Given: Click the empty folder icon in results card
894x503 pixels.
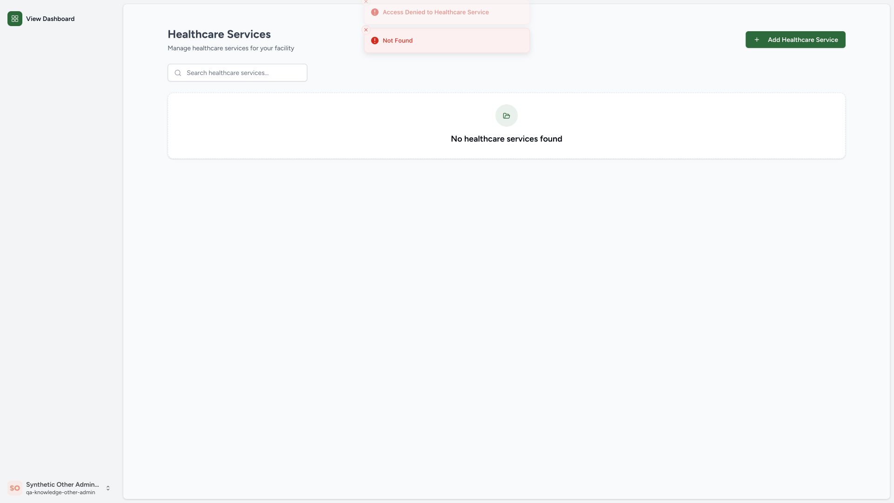Looking at the screenshot, I should click(x=507, y=116).
